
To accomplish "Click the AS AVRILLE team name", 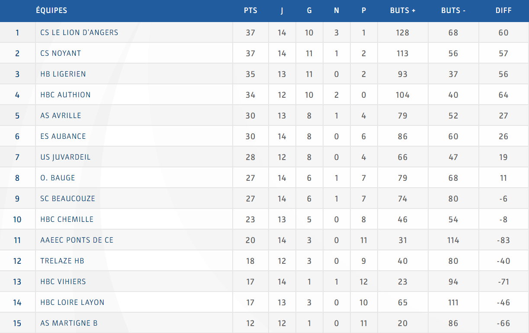I will pyautogui.click(x=61, y=115).
